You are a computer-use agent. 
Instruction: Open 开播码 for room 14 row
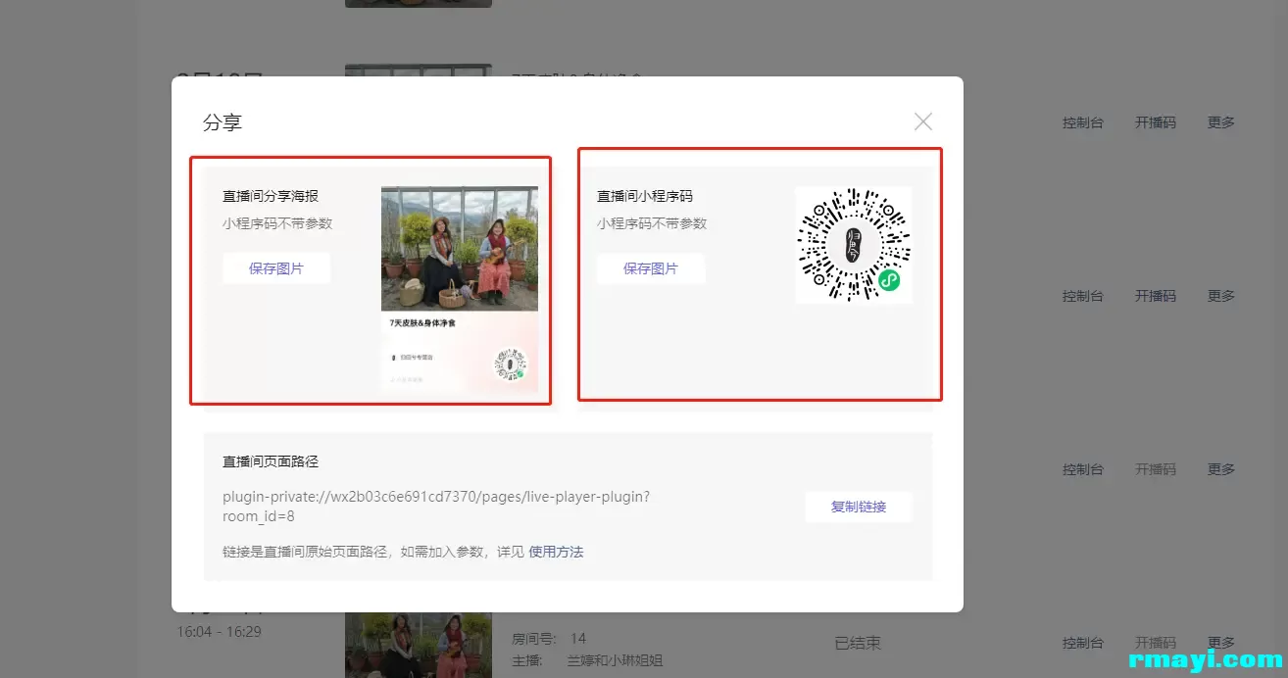click(x=1156, y=643)
